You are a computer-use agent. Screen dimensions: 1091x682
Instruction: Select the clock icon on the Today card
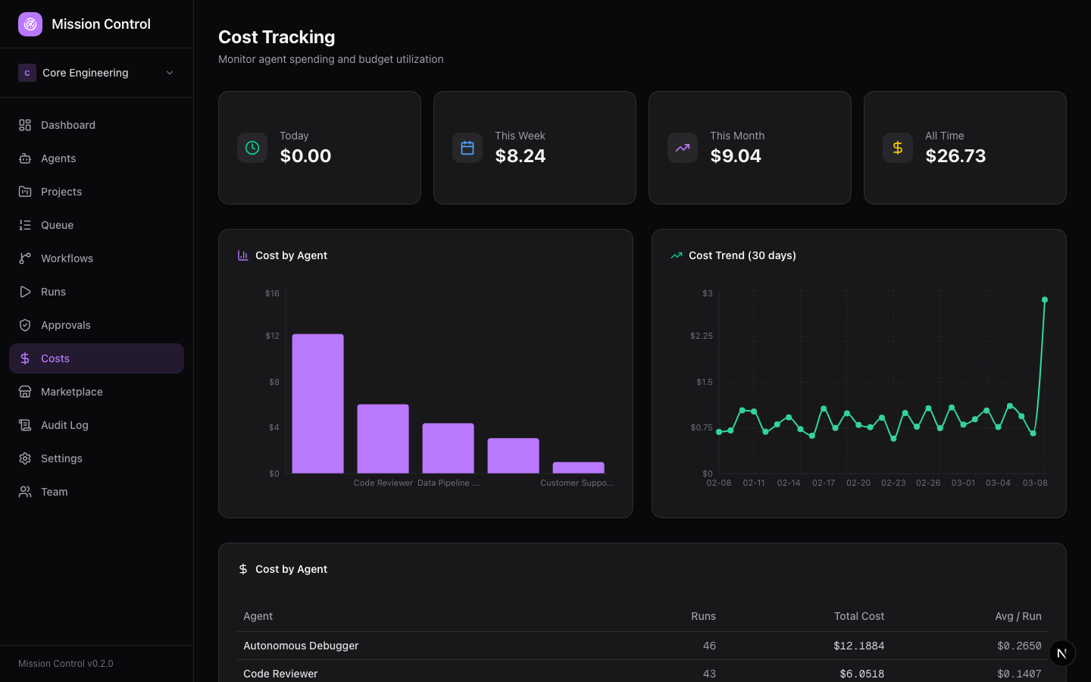tap(252, 148)
